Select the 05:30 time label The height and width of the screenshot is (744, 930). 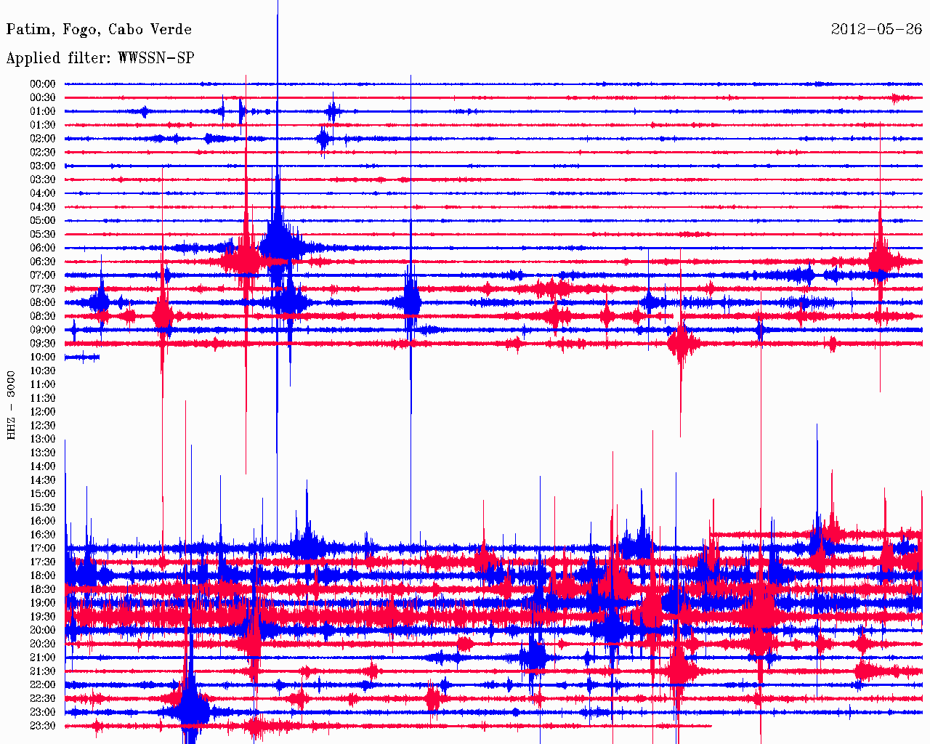(43, 235)
